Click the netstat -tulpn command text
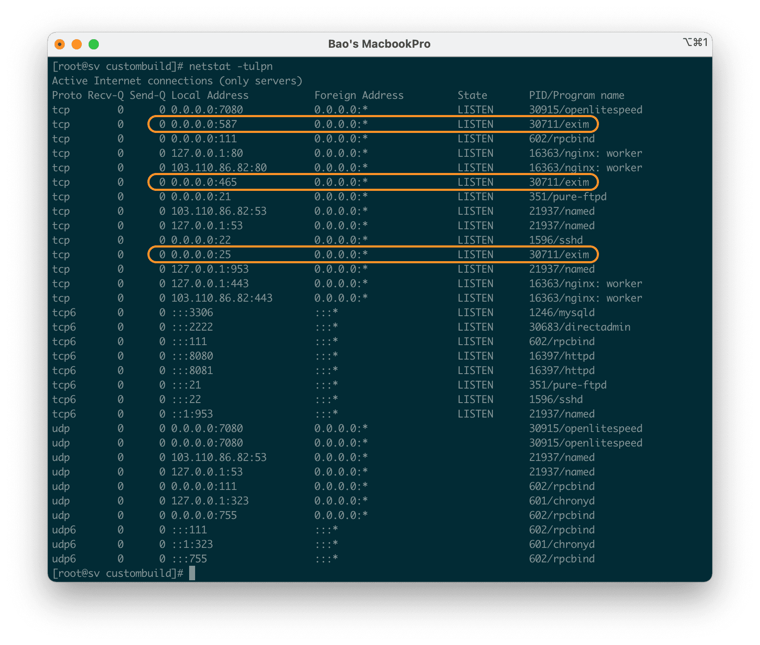This screenshot has width=760, height=645. (x=232, y=66)
